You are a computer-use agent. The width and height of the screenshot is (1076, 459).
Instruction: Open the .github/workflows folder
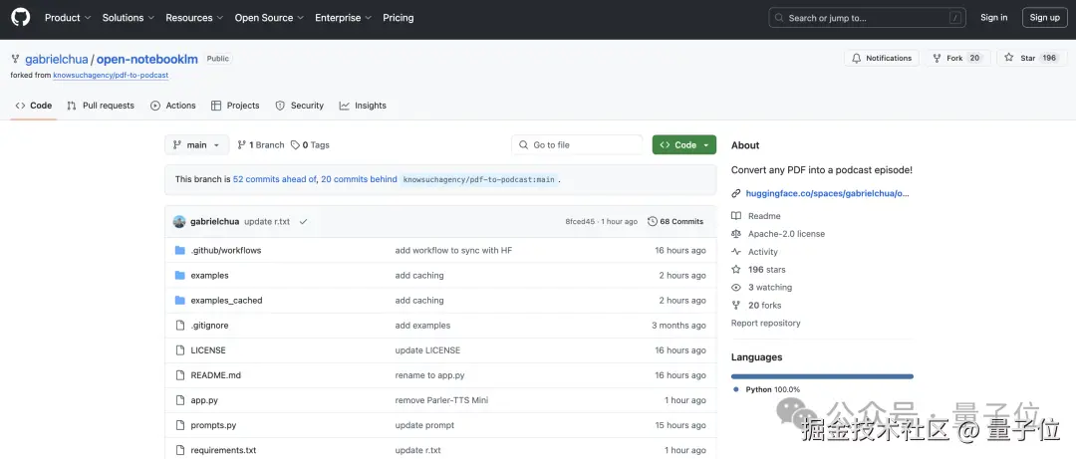225,250
